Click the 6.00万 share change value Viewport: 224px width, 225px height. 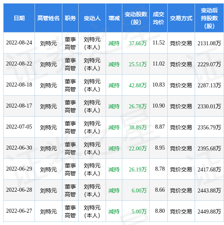pos(139,190)
